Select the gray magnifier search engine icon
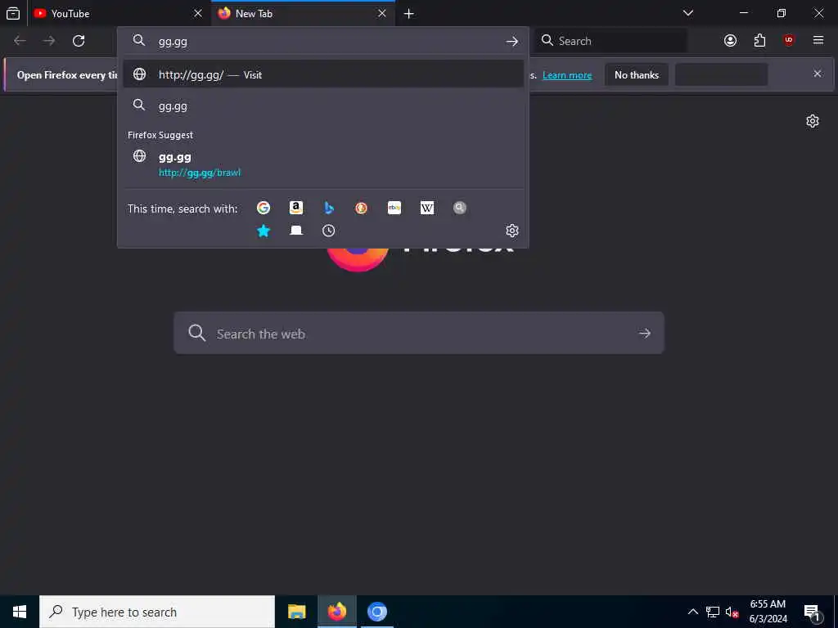Viewport: 838px width, 628px height. (x=460, y=208)
